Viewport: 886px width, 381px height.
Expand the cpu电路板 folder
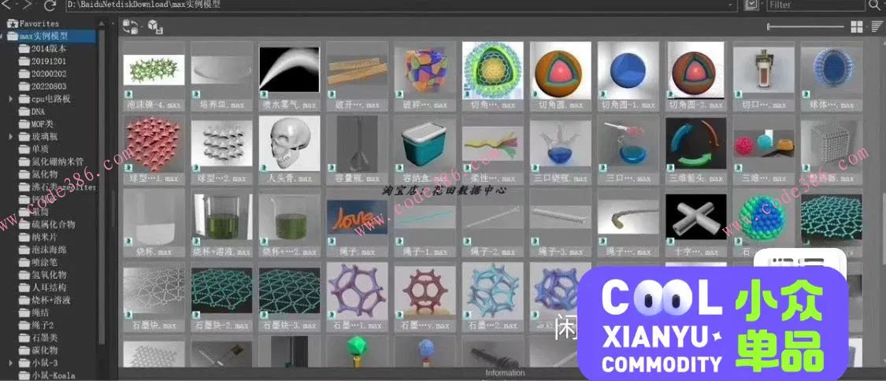click(x=11, y=98)
